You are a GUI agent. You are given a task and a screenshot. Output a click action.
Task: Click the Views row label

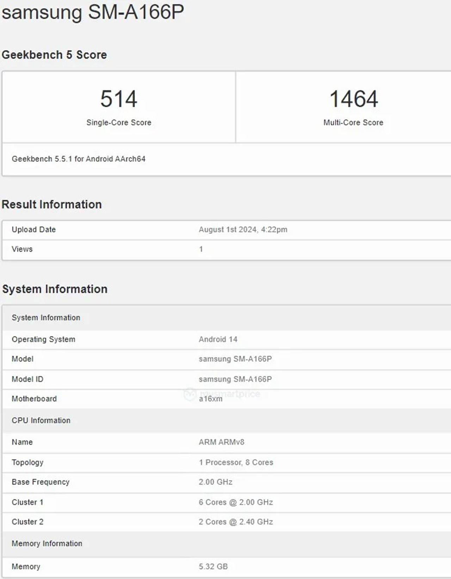(x=22, y=249)
